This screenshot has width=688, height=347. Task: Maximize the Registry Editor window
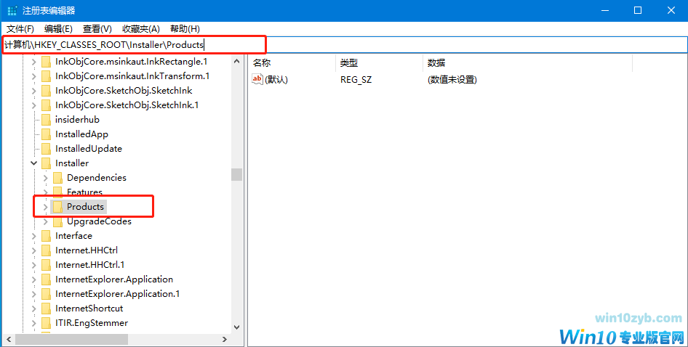click(638, 10)
